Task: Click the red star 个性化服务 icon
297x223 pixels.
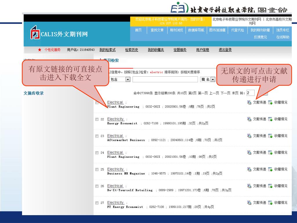Action: pyautogui.click(x=39, y=50)
